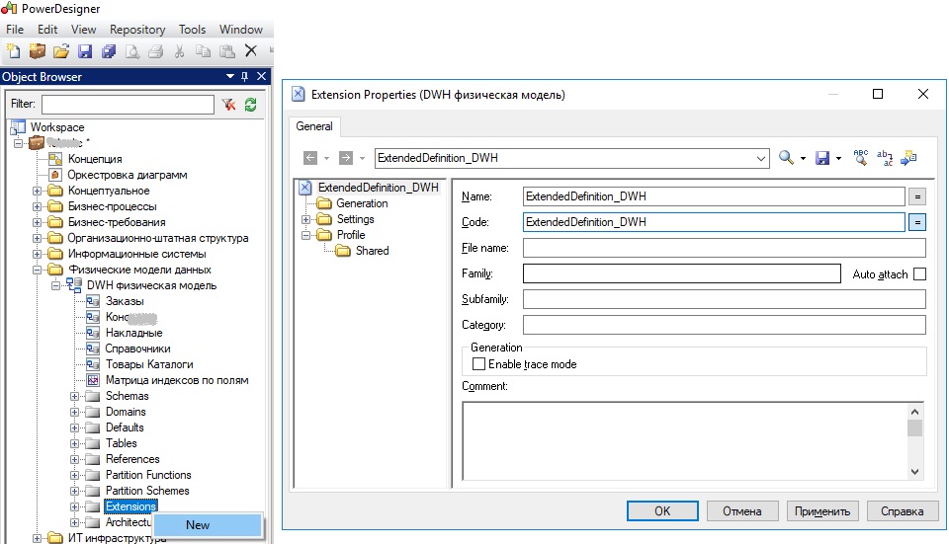Click the Cut scissors toolbar icon
The image size is (949, 544).
pos(179,51)
